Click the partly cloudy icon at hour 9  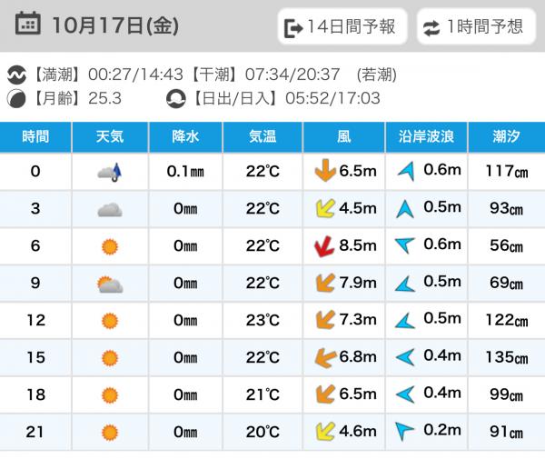pyautogui.click(x=110, y=284)
